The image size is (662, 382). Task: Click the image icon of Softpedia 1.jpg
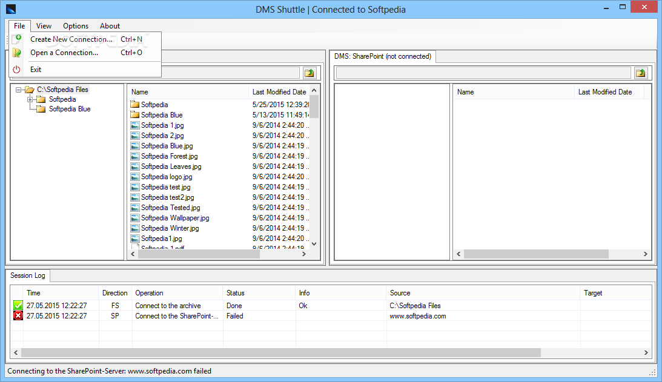pyautogui.click(x=134, y=125)
